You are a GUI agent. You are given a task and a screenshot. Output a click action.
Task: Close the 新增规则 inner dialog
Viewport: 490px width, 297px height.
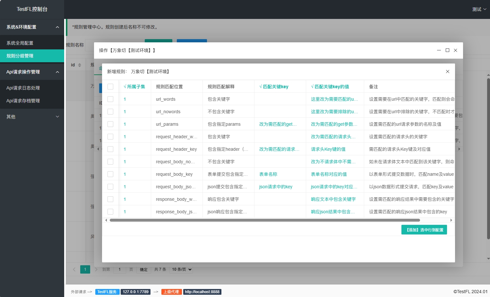[447, 72]
